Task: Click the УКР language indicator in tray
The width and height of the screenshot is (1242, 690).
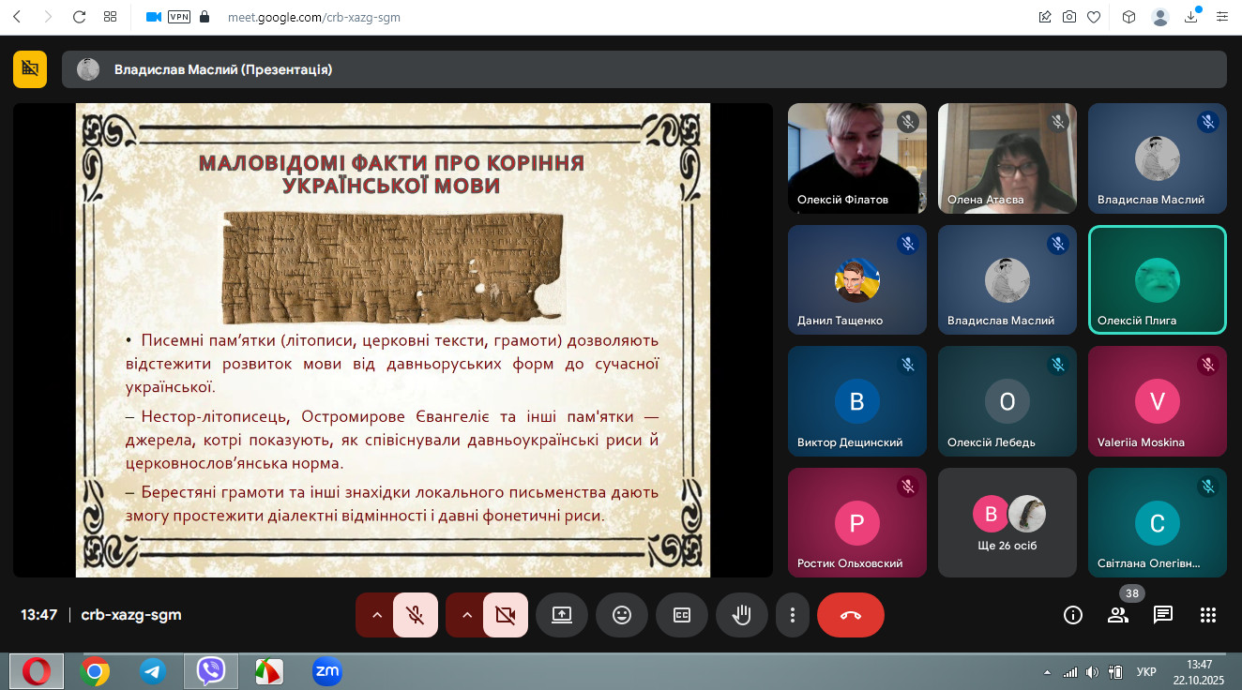Action: (x=1145, y=672)
